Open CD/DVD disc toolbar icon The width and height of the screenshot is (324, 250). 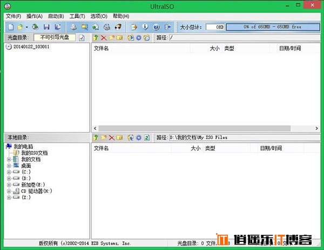[x=35, y=27]
